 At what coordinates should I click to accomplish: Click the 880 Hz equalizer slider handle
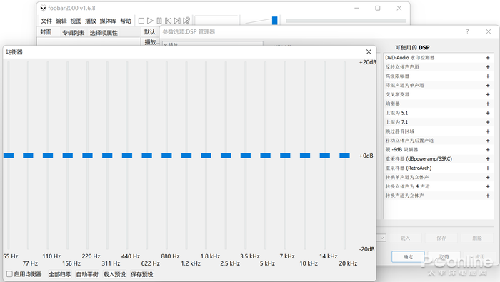[x=166, y=156]
